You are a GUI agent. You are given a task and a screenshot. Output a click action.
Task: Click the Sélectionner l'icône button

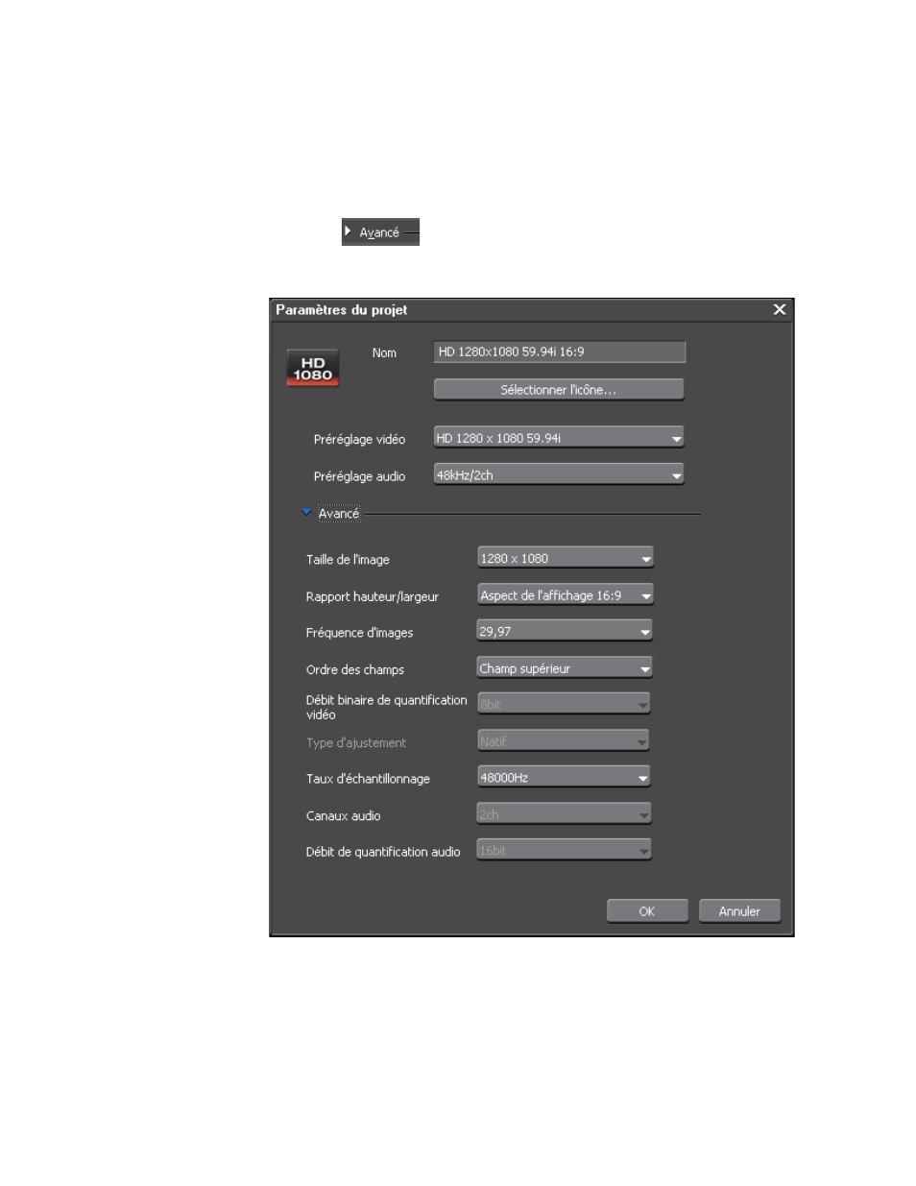click(559, 390)
